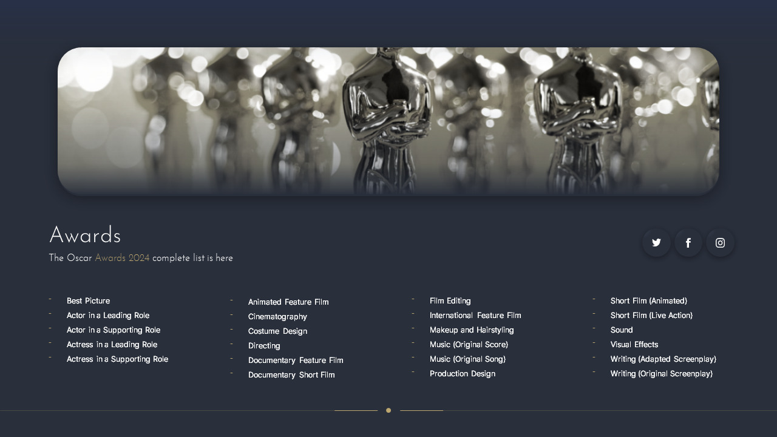Select International Feature Film
The width and height of the screenshot is (777, 437).
click(x=475, y=315)
